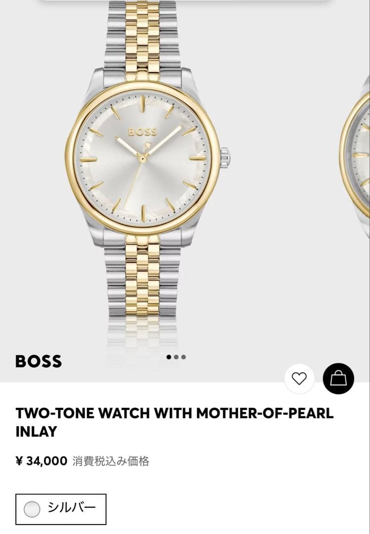Go to first carousel dot
Screen dimensions: 370x534
click(x=169, y=357)
